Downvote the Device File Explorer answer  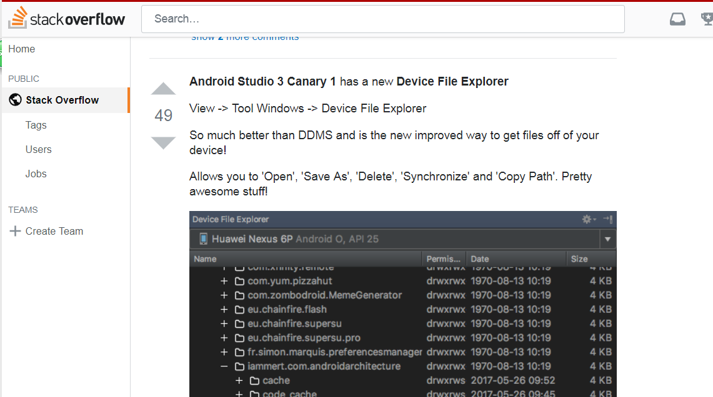pos(163,142)
